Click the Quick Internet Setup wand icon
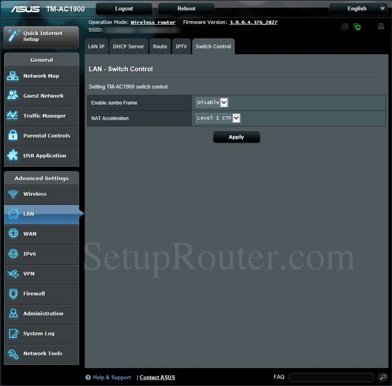The height and width of the screenshot is (386, 392). [x=14, y=35]
